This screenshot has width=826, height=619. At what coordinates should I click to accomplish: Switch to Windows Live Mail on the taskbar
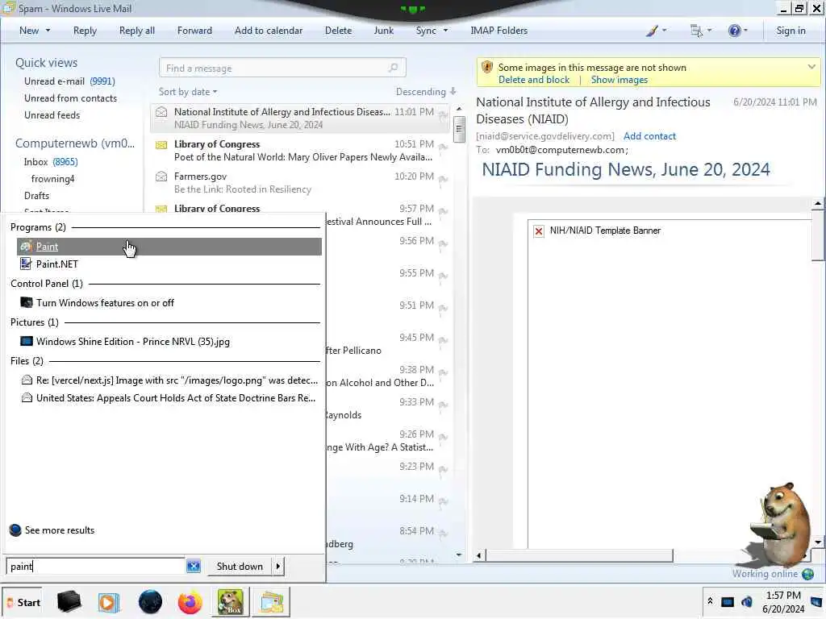pos(271,602)
